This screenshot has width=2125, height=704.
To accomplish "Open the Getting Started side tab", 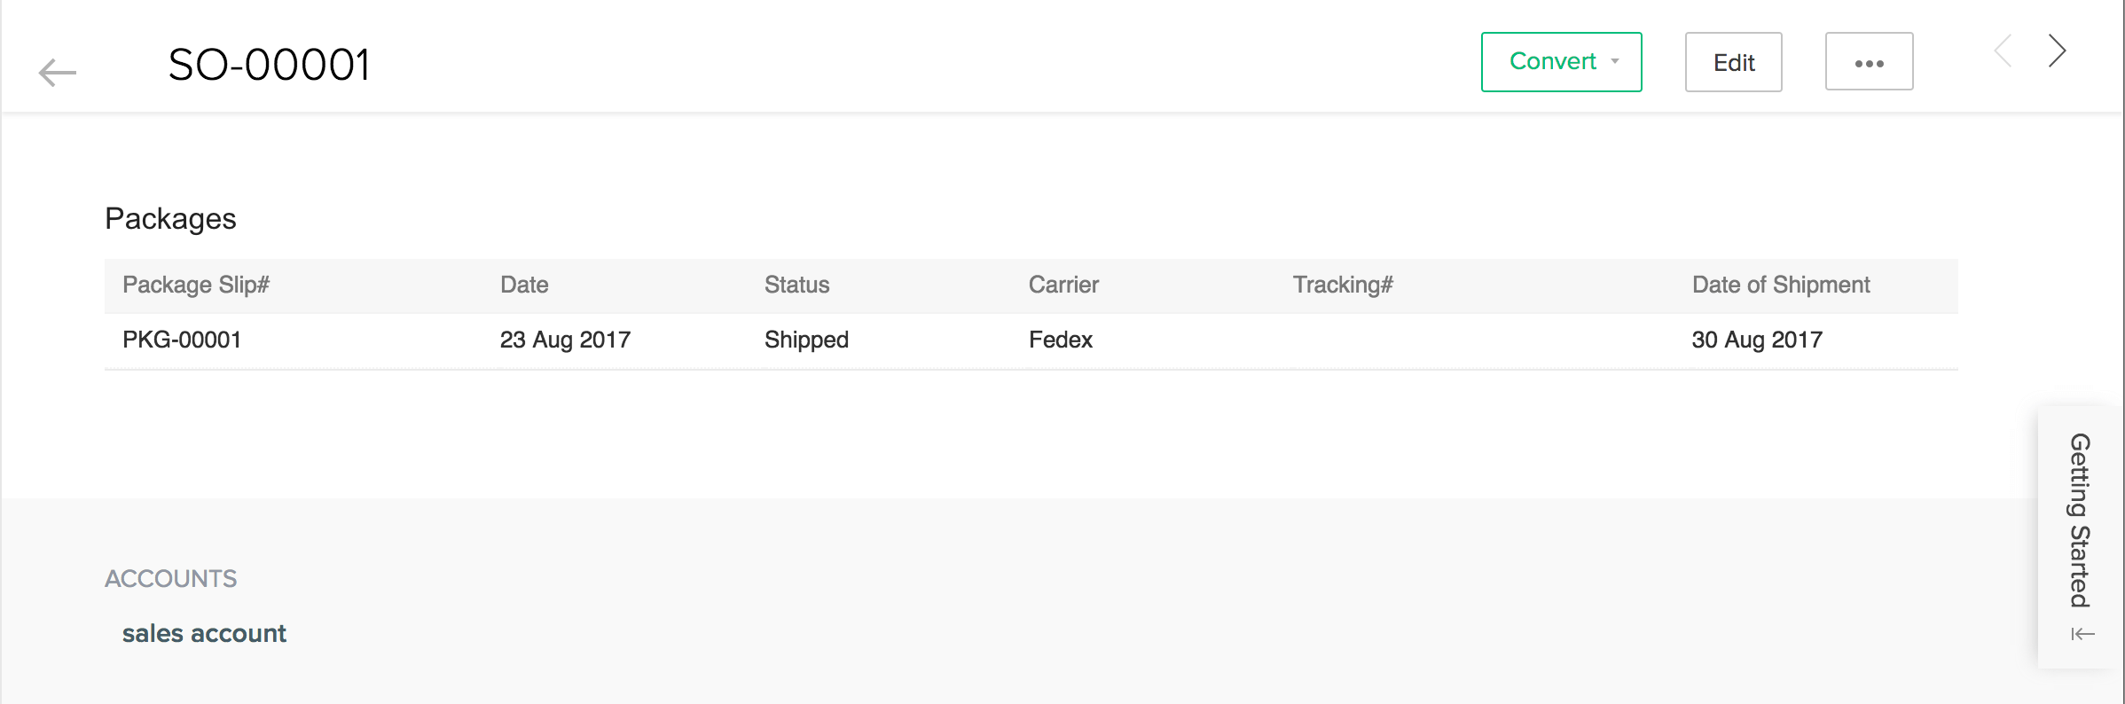I will pyautogui.click(x=2080, y=520).
